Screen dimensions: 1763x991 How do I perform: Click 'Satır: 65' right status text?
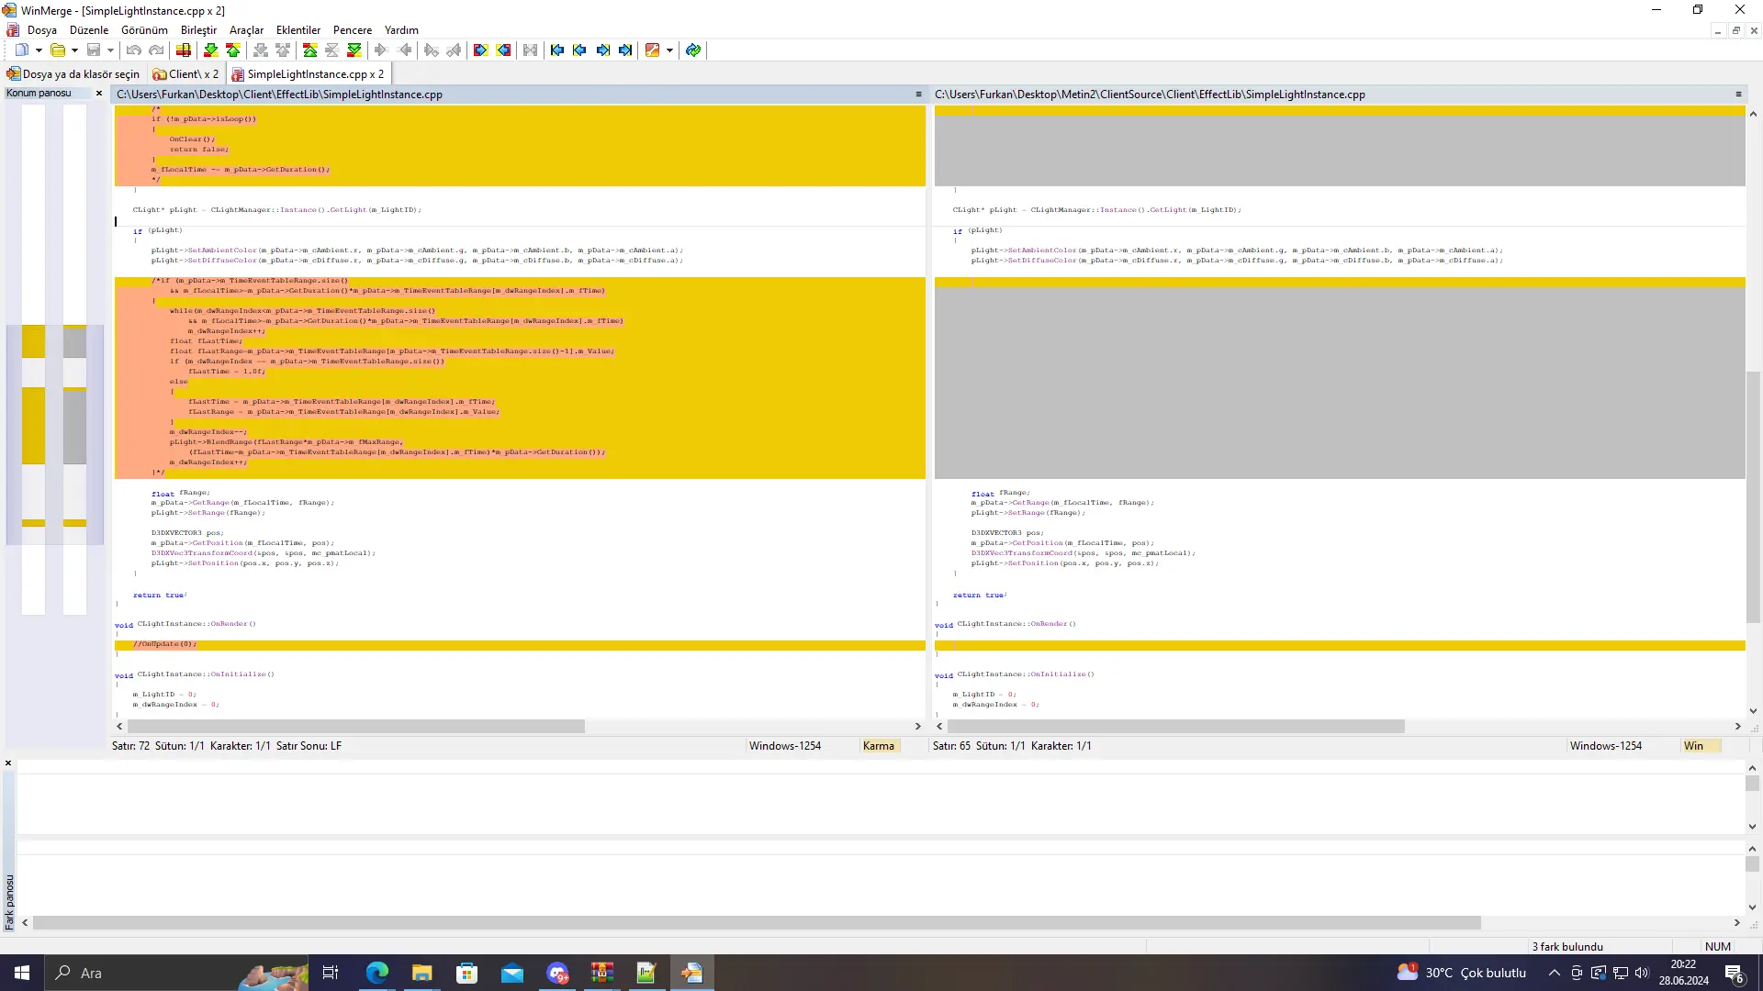[x=951, y=746]
